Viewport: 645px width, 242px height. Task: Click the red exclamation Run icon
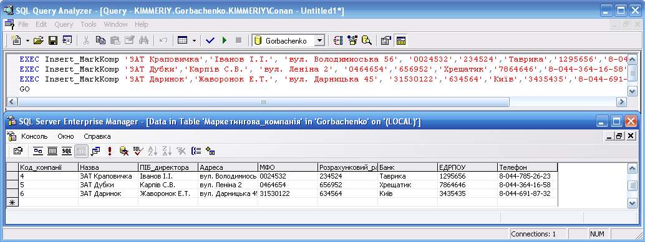109,151
